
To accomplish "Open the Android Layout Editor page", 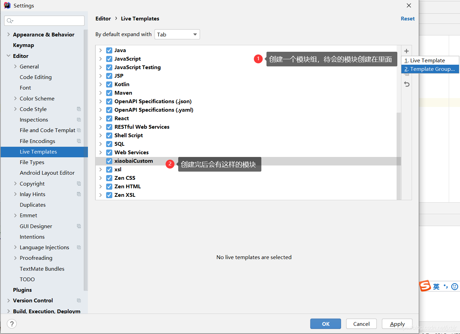I will point(47,173).
